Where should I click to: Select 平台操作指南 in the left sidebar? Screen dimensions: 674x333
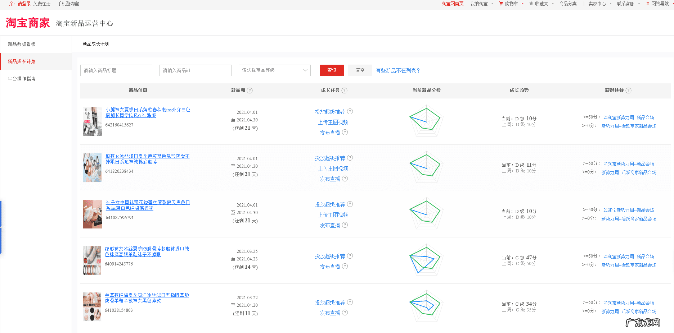point(22,79)
